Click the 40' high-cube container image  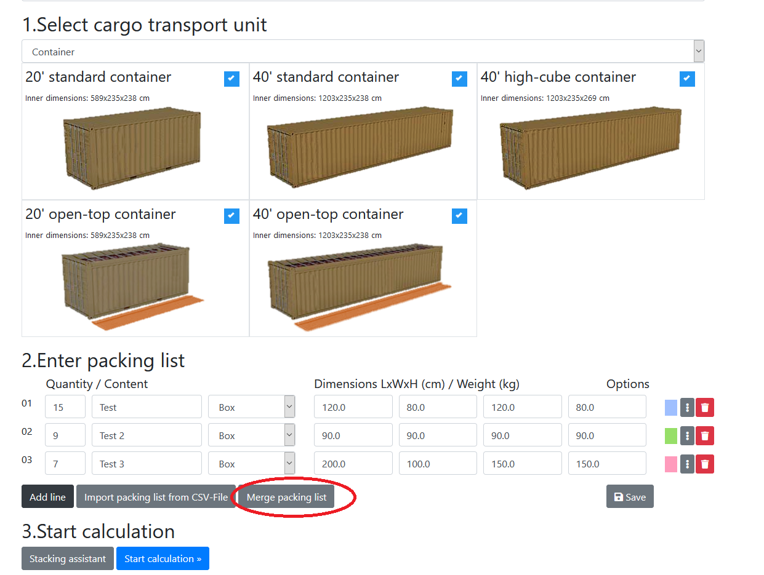(590, 147)
